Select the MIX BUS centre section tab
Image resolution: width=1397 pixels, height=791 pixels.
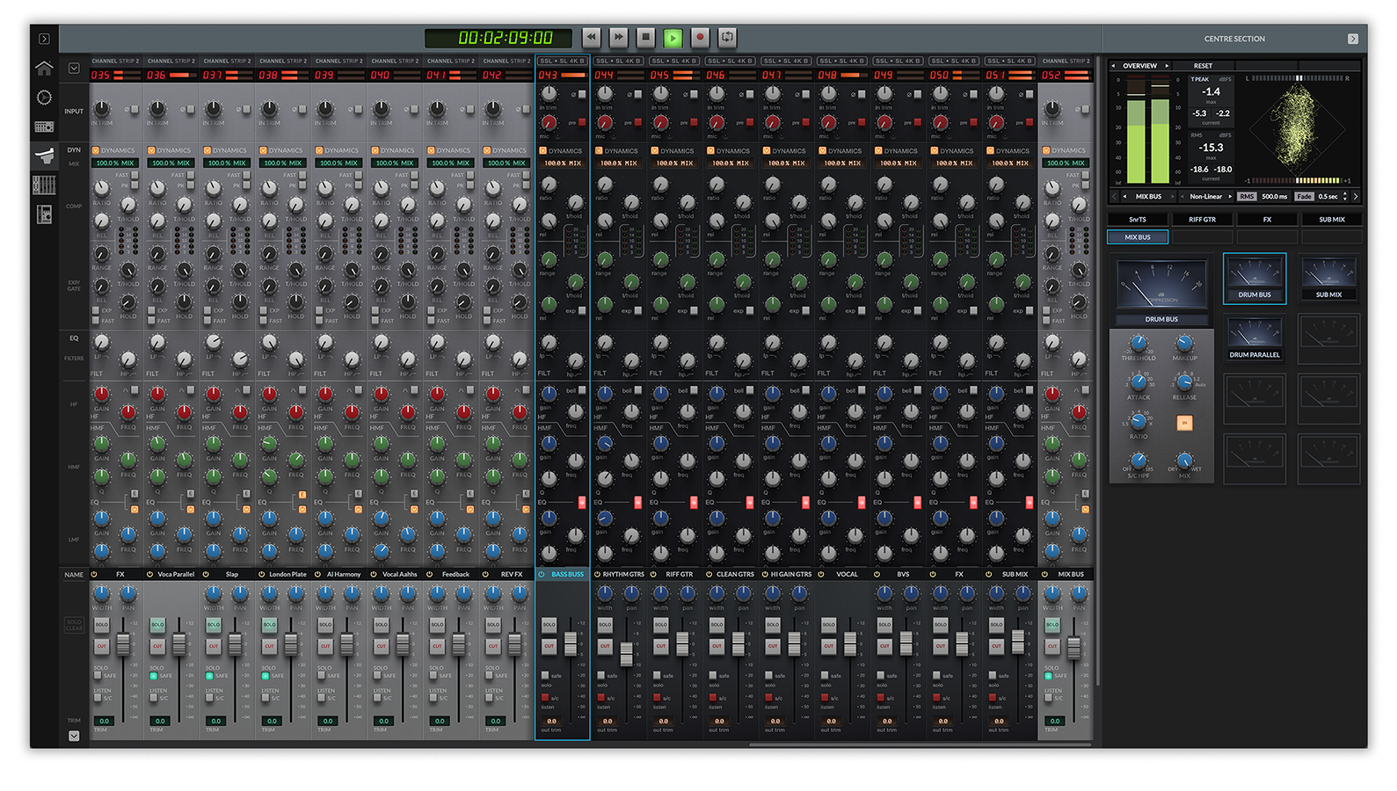pyautogui.click(x=1138, y=237)
